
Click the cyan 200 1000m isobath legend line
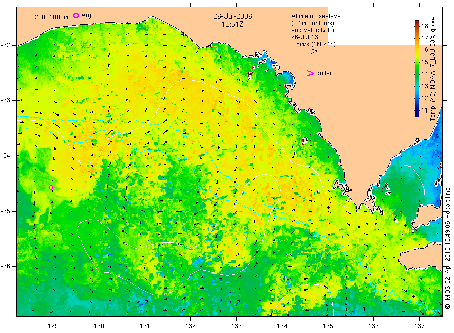click(42, 21)
